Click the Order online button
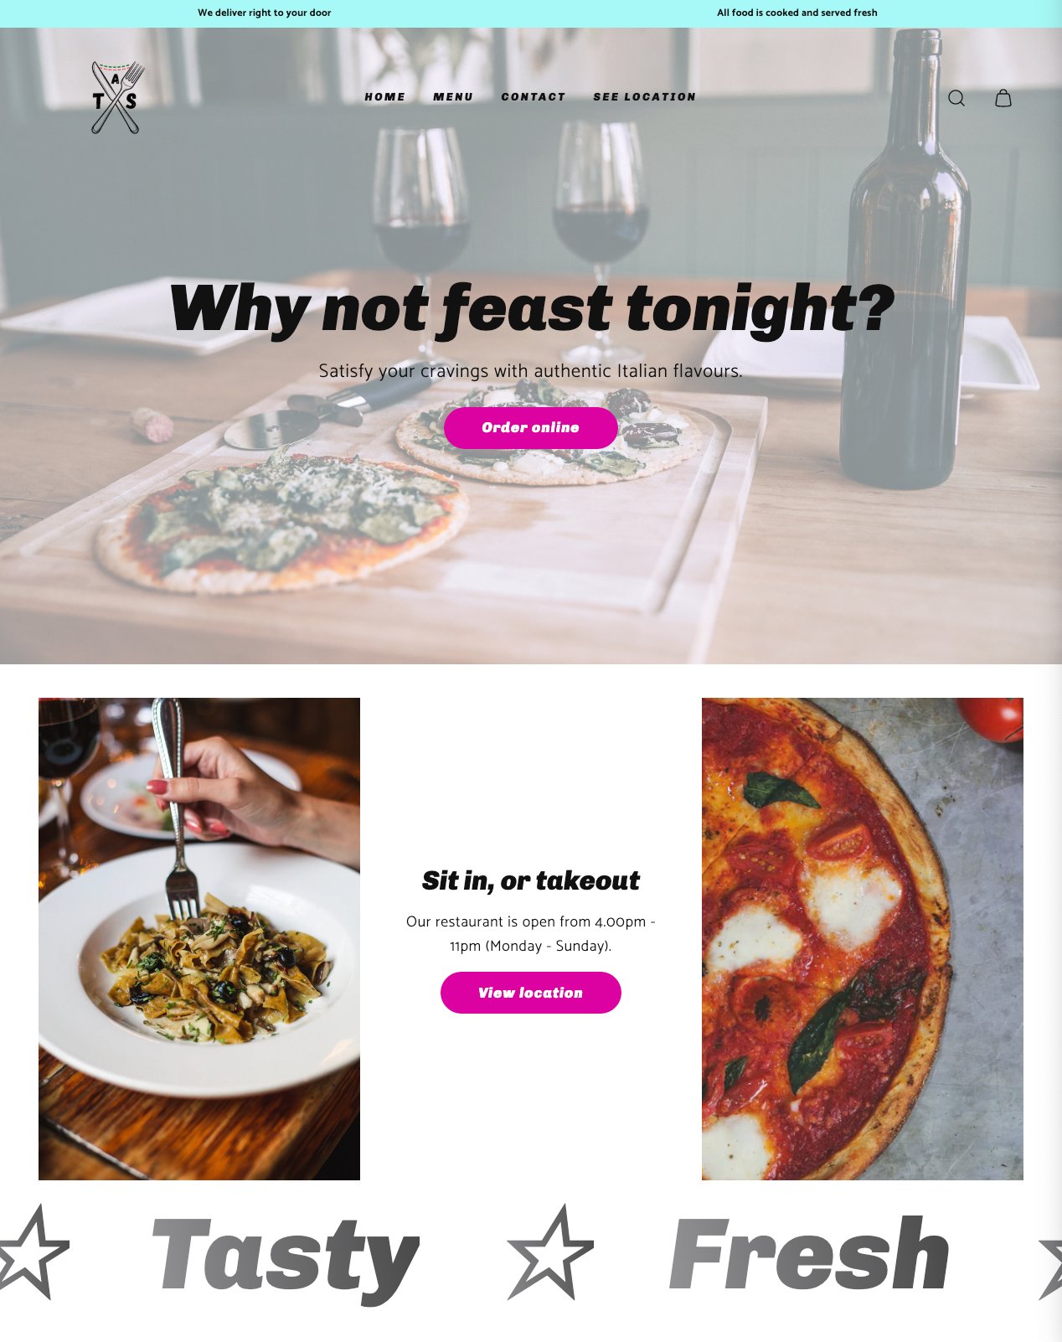Viewport: 1062px width, 1342px height. [531, 428]
